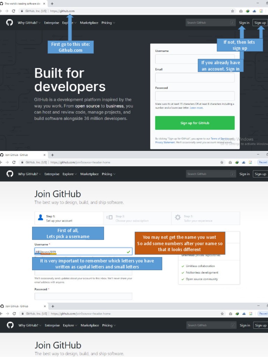Open a new tab in the bottom browser window
The height and width of the screenshot is (357, 268).
(x=53, y=306)
